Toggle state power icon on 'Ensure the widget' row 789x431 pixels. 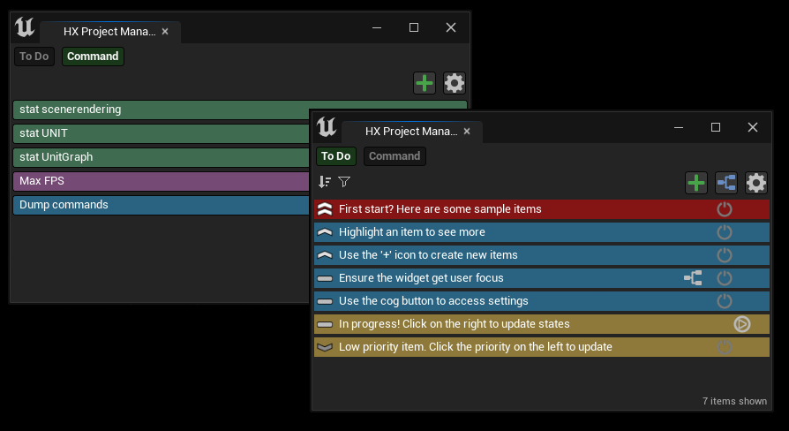pos(724,278)
